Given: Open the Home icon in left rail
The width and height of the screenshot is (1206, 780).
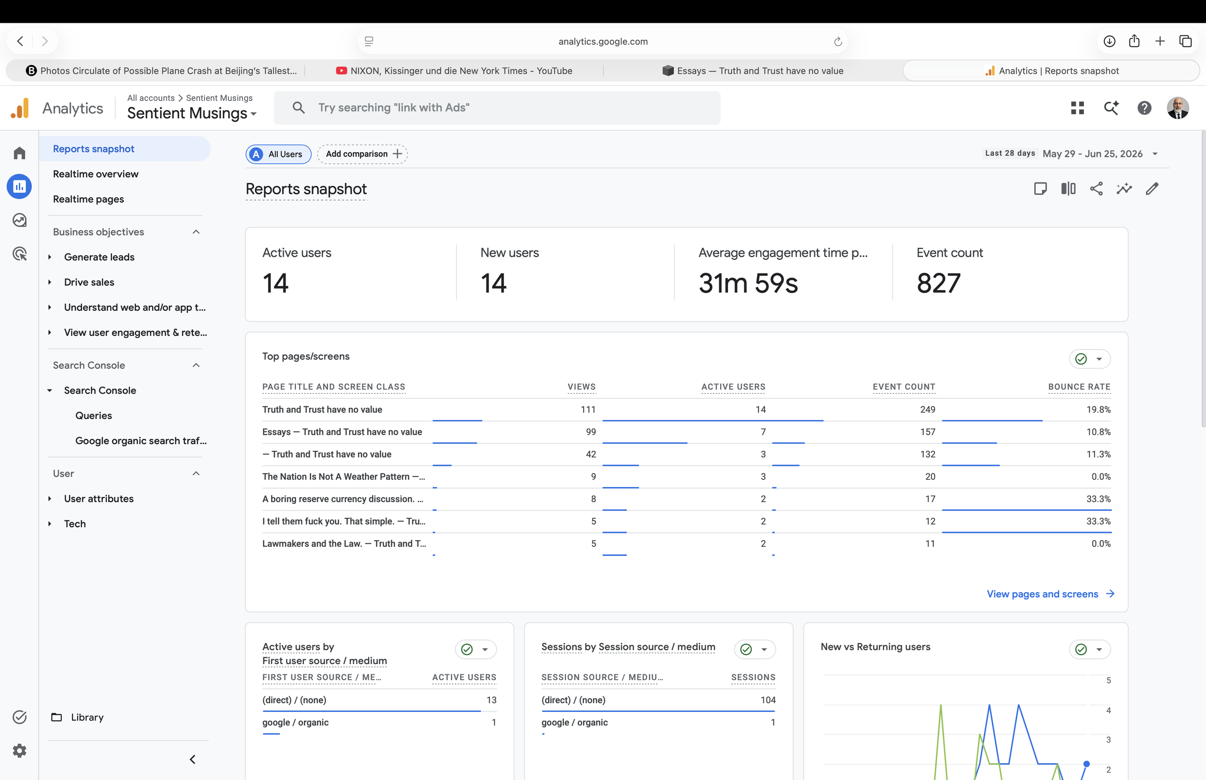Looking at the screenshot, I should (19, 153).
